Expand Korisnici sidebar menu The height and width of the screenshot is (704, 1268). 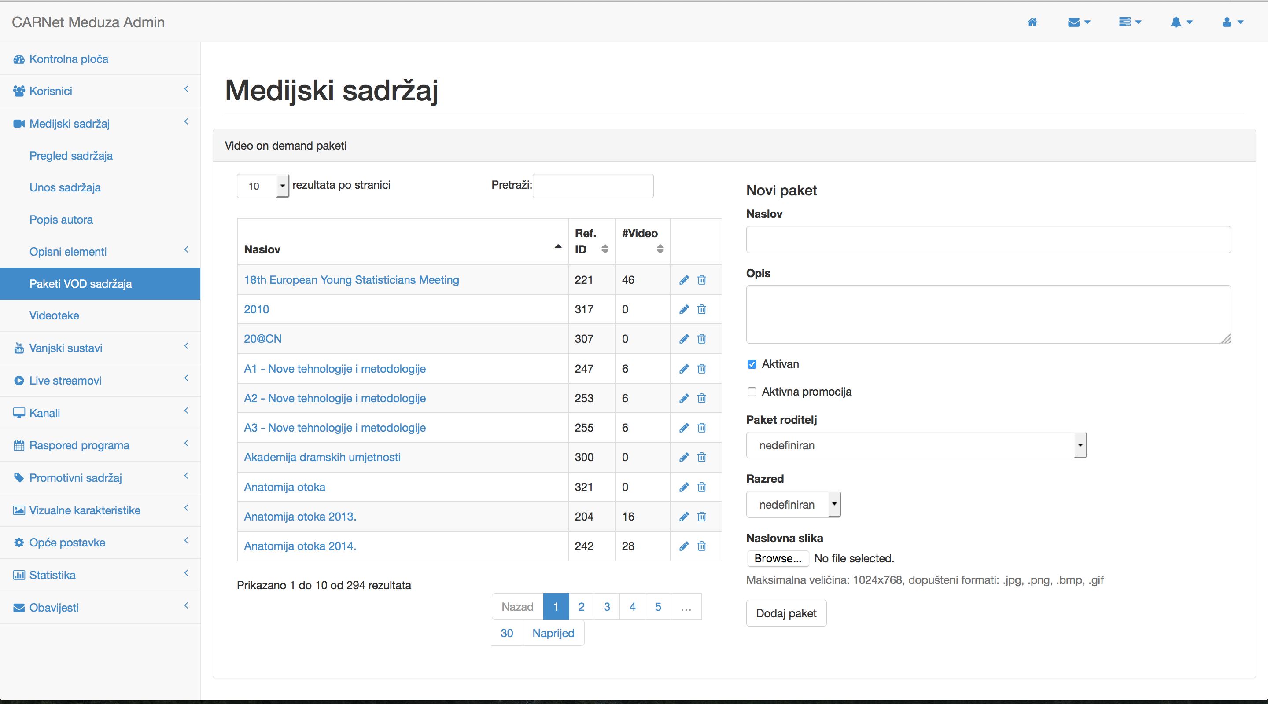coord(100,91)
